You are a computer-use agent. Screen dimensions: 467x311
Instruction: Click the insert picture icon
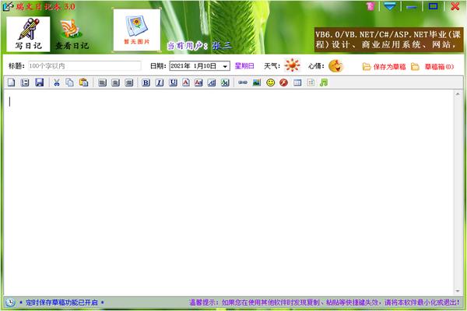click(256, 82)
